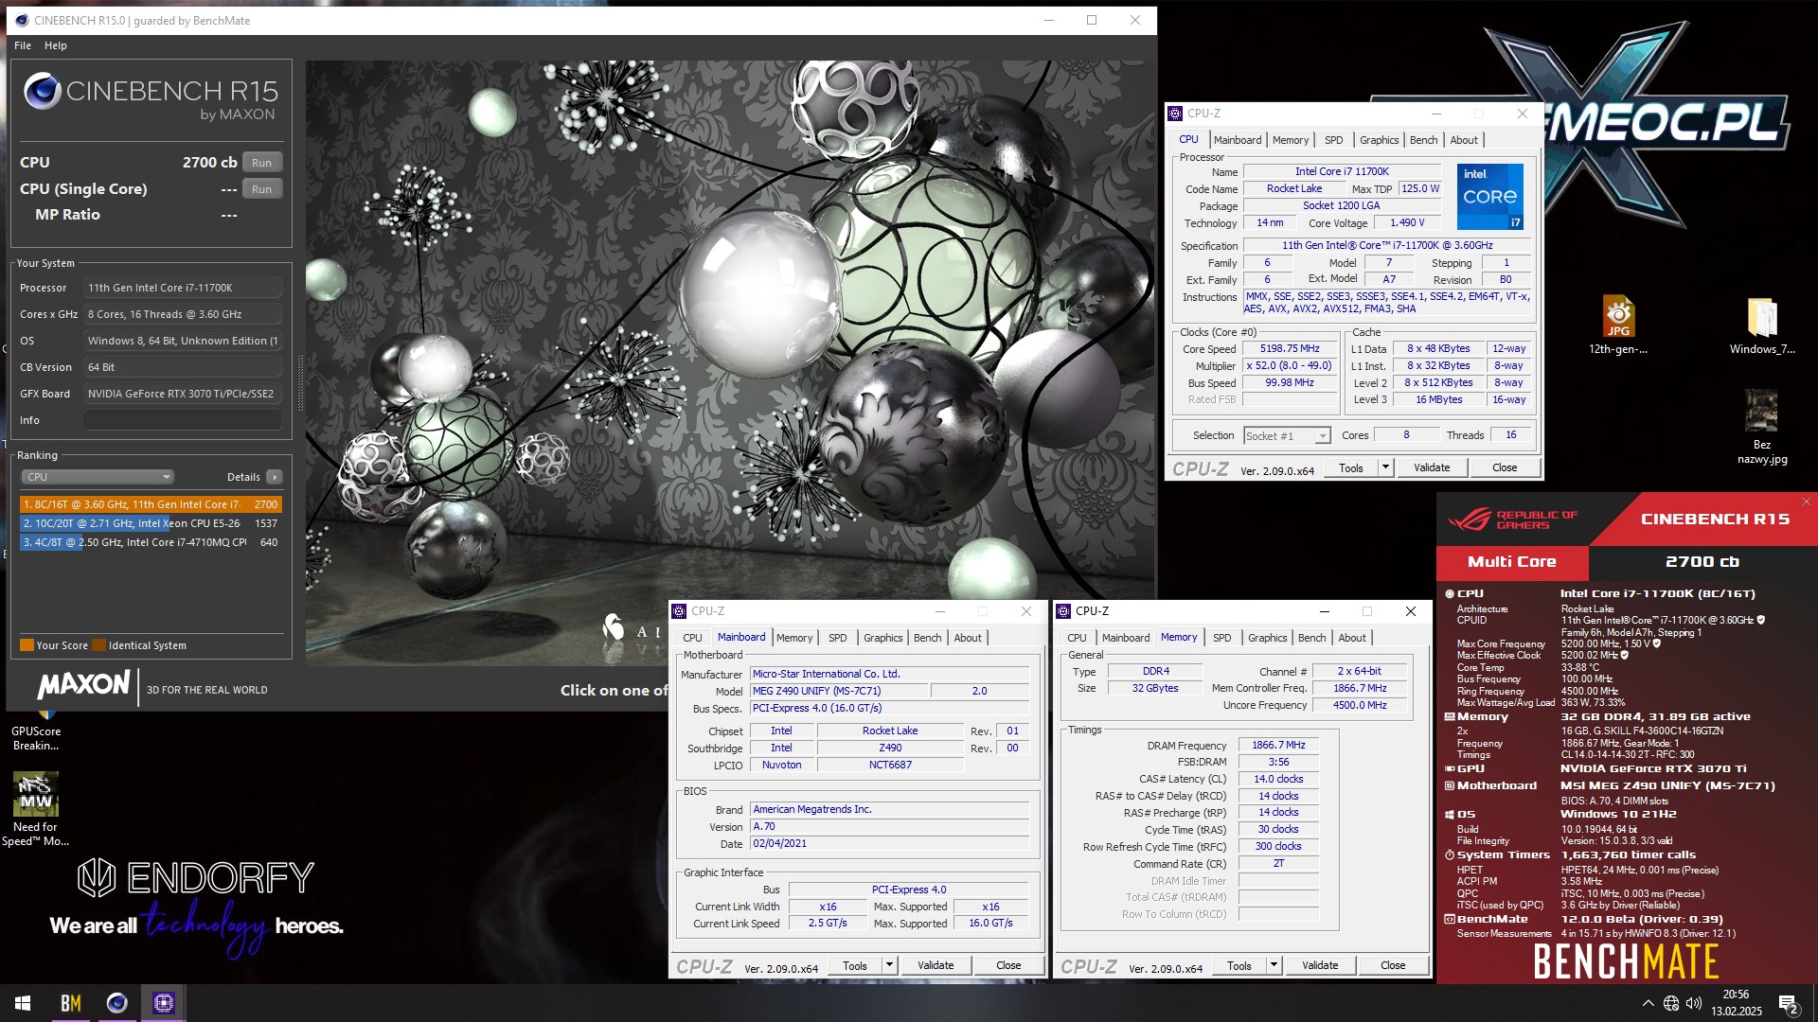Click the Cinebench rendered scene image
This screenshot has height=1022, width=1818.
[x=730, y=363]
